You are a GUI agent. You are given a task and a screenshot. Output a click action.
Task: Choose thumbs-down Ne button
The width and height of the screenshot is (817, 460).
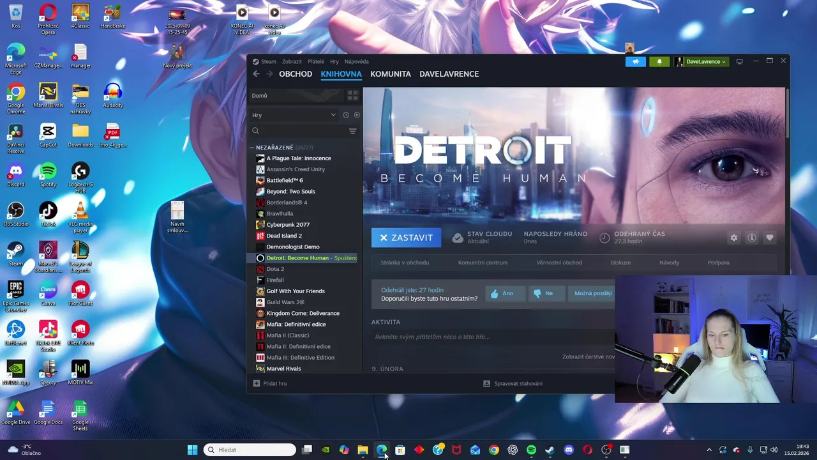pyautogui.click(x=546, y=293)
